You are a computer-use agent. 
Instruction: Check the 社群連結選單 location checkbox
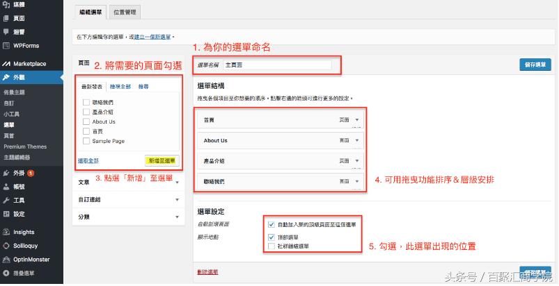(271, 246)
